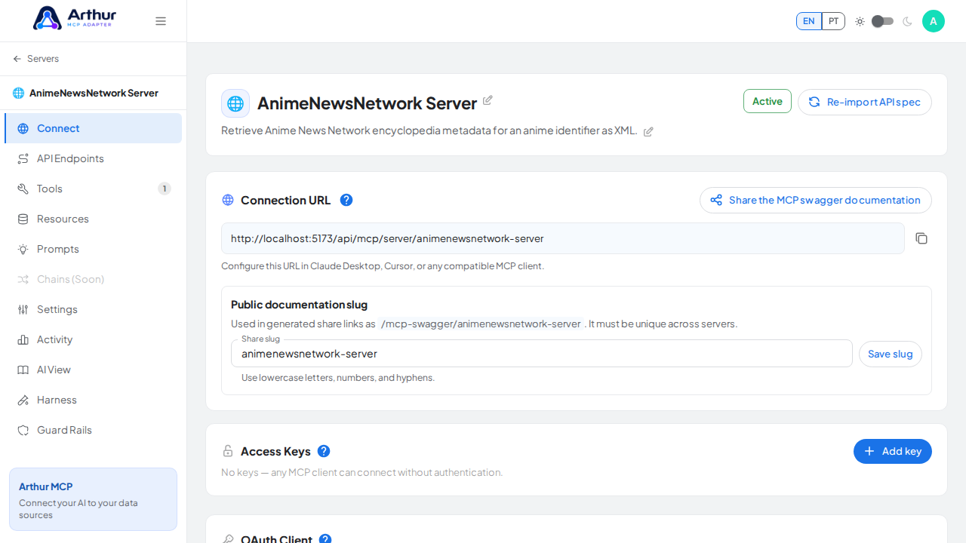Screen dimensions: 966x543
Task: Show help for Connection URL
Action: pyautogui.click(x=346, y=200)
